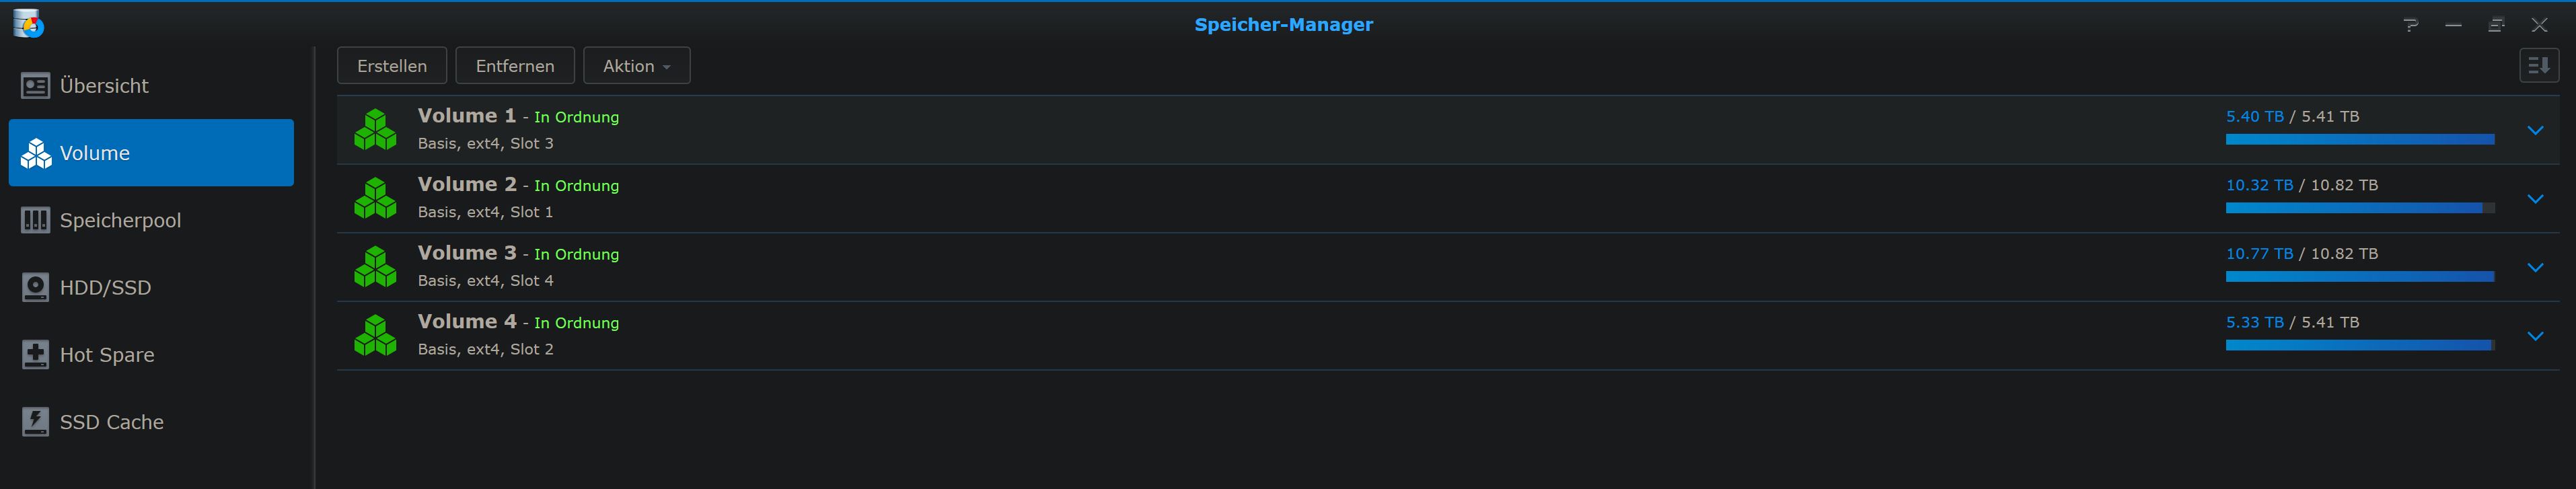Screen dimensions: 2576x489
Task: Click the Volume 1 green cubes icon
Action: click(x=375, y=130)
